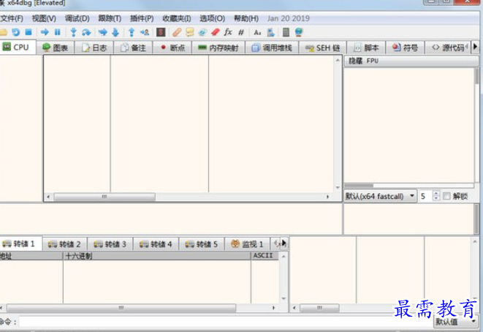483x332 pixels.
Task: Open the 视图(V) menu
Action: [44, 18]
